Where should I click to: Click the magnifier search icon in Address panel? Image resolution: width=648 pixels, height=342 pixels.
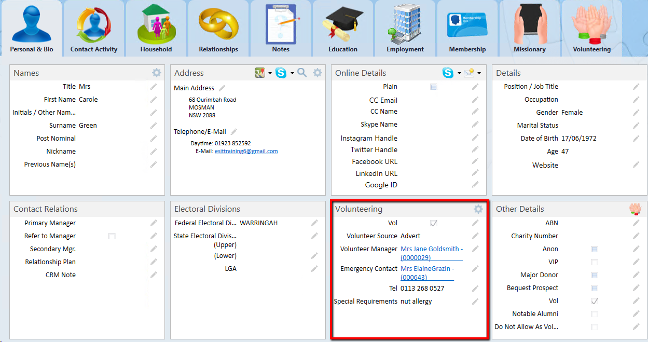click(x=302, y=73)
